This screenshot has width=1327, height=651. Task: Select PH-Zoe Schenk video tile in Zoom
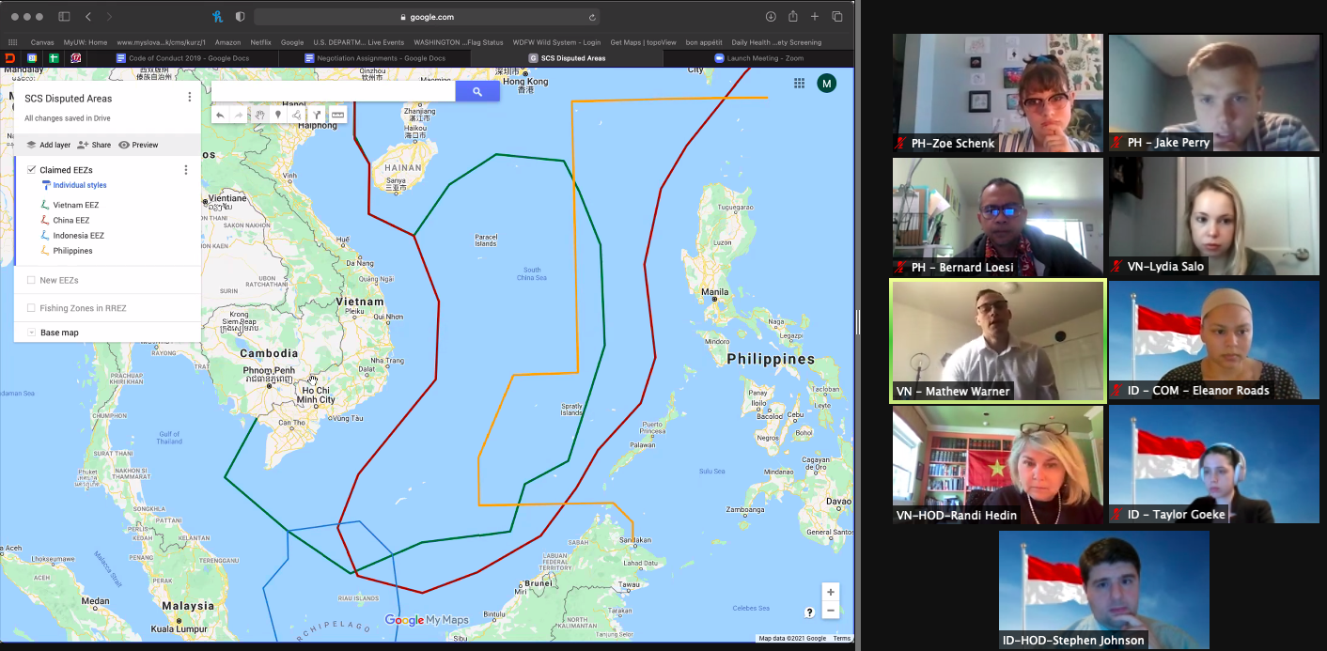coord(998,93)
